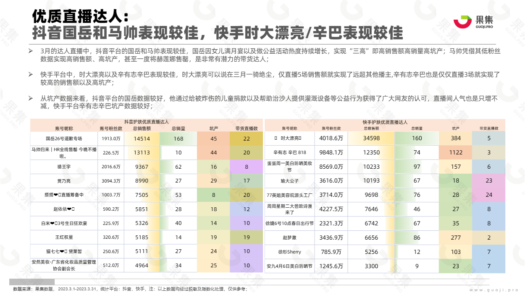Click the 数据来源：果集数据 footnote
Screen dimensions: 525x295
pos(130,289)
